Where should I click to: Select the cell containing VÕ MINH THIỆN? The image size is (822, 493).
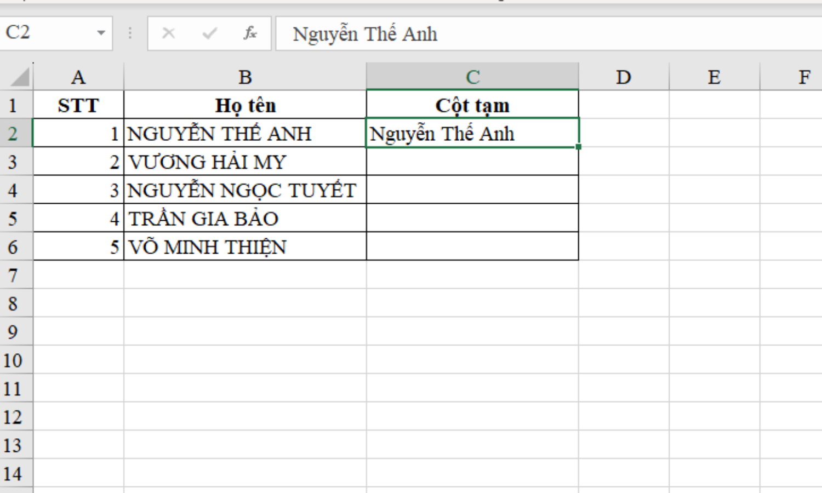coord(245,246)
